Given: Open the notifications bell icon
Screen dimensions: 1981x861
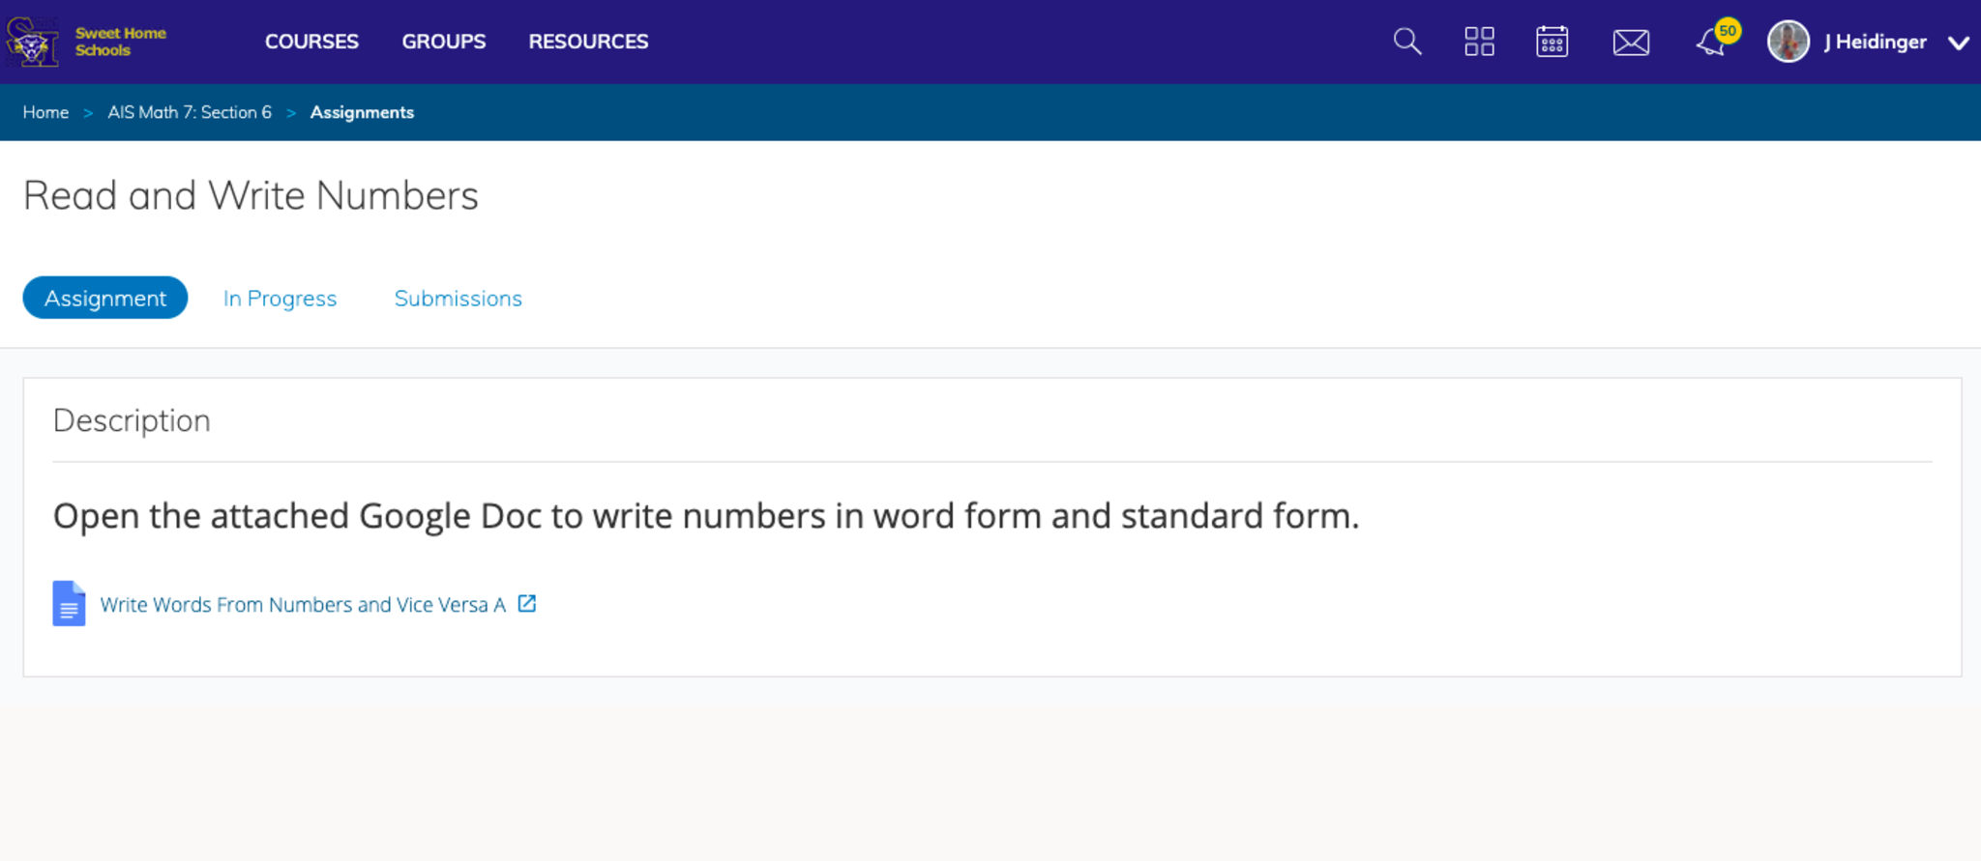Looking at the screenshot, I should (1711, 43).
